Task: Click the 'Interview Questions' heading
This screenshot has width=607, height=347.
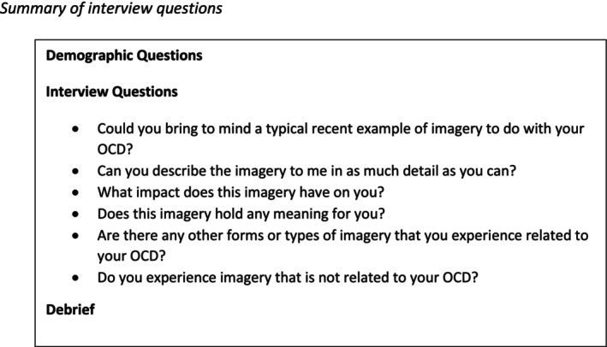Action: coord(111,92)
